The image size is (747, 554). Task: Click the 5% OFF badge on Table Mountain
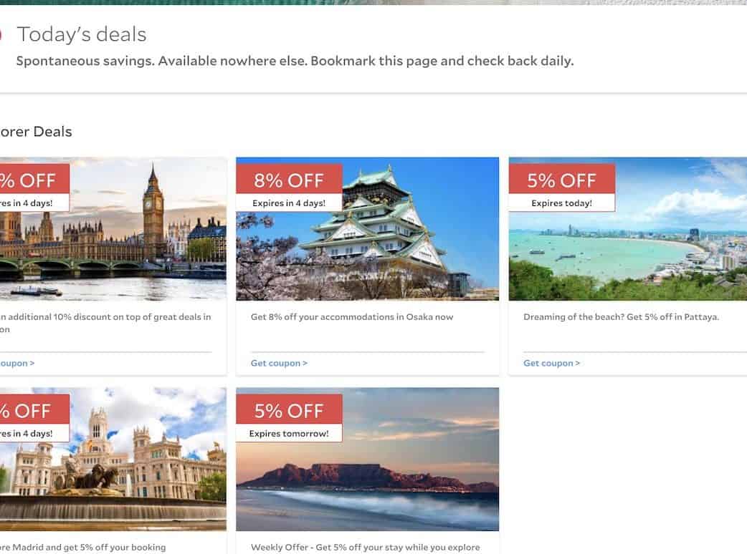pyautogui.click(x=289, y=410)
